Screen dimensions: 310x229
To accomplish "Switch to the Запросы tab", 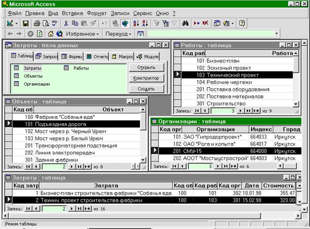I will pyautogui.click(x=46, y=57).
